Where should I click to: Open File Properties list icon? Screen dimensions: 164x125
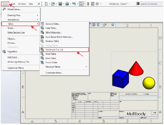[93, 4]
